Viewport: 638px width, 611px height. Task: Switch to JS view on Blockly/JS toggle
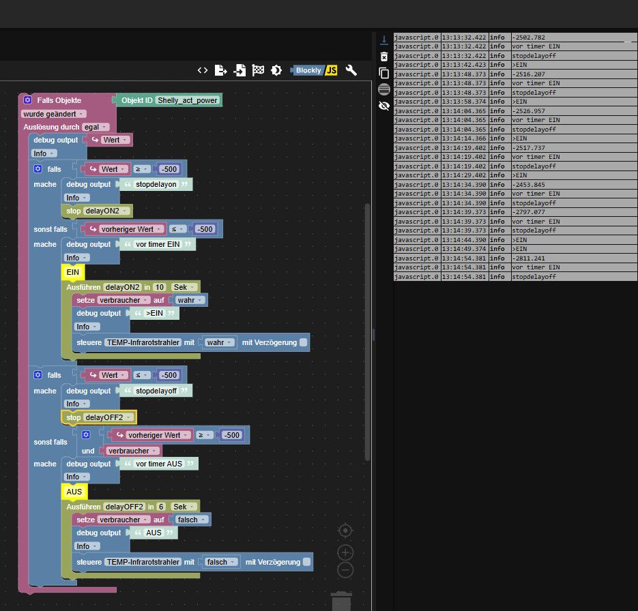(x=332, y=70)
